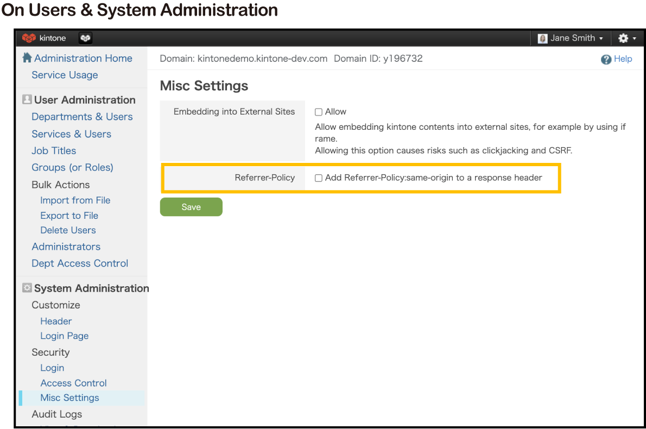Expand the dropdown arrow beside the gear

[x=634, y=39]
